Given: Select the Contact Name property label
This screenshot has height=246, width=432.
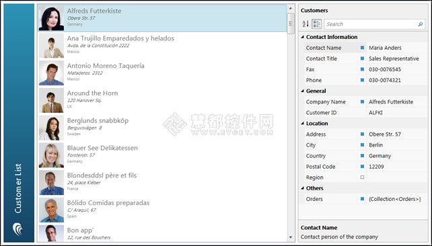Looking at the screenshot, I should 324,48.
